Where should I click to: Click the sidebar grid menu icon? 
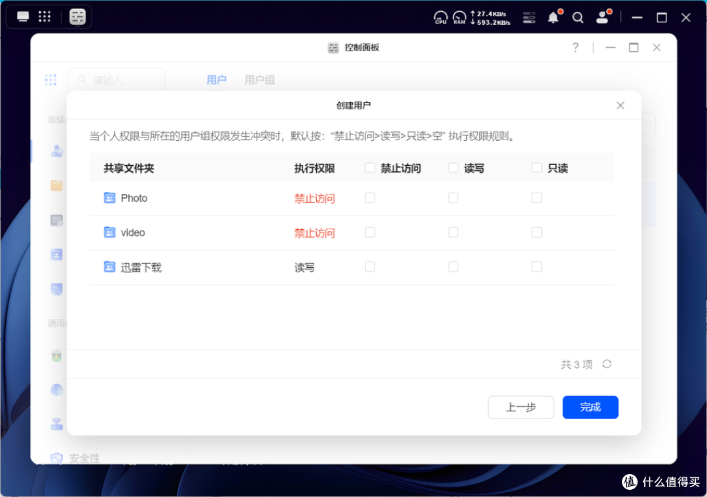[50, 81]
